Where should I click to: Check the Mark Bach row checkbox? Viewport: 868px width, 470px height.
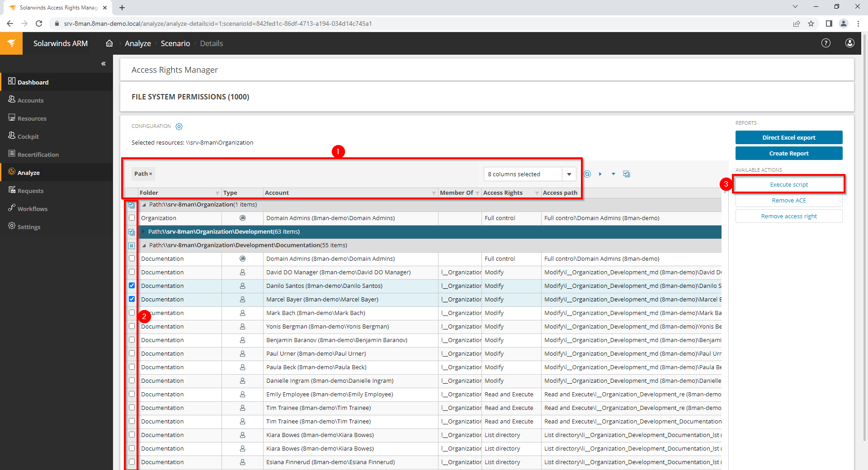click(132, 313)
